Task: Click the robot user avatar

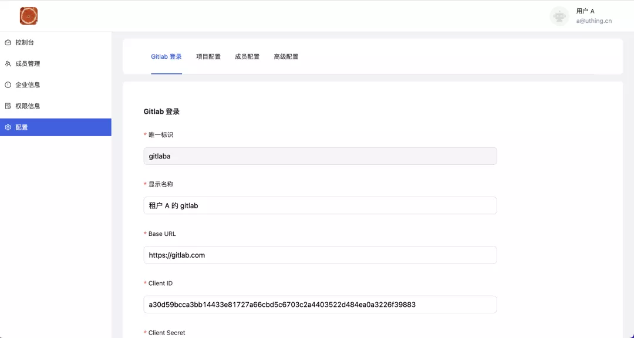Action: (x=559, y=16)
